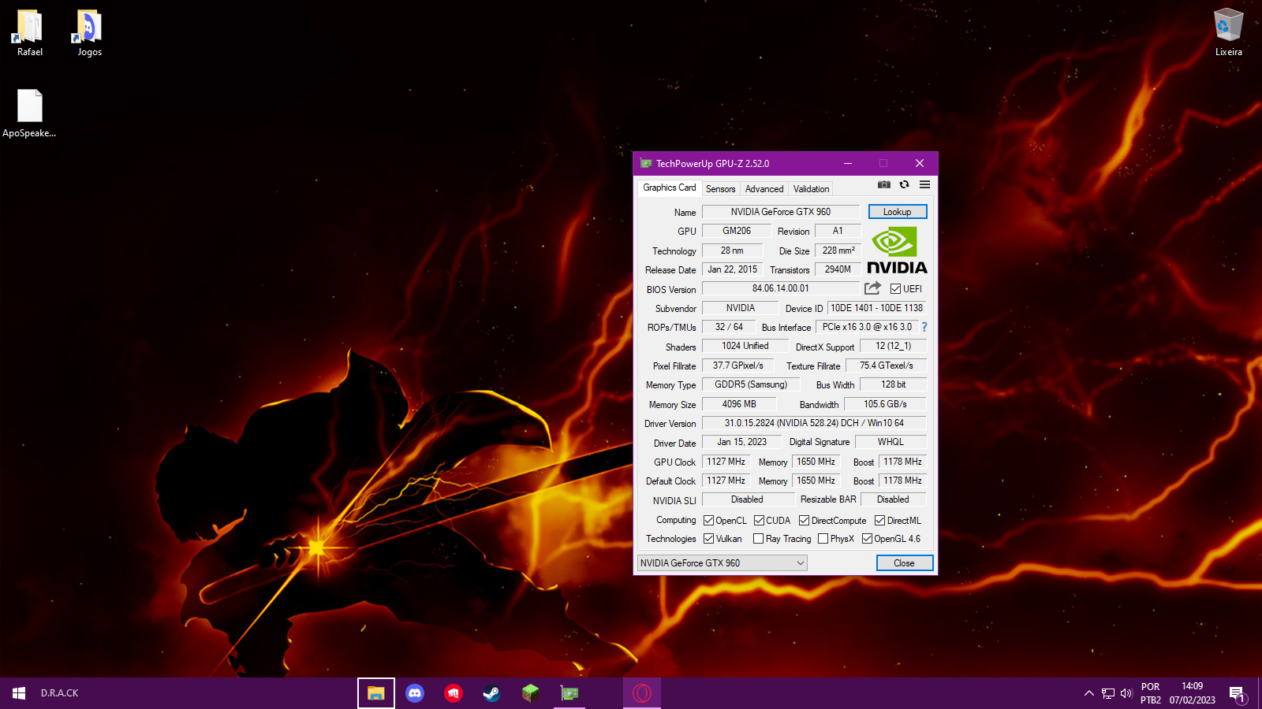Switch to the Advanced tab
This screenshot has height=709, width=1262.
764,189
